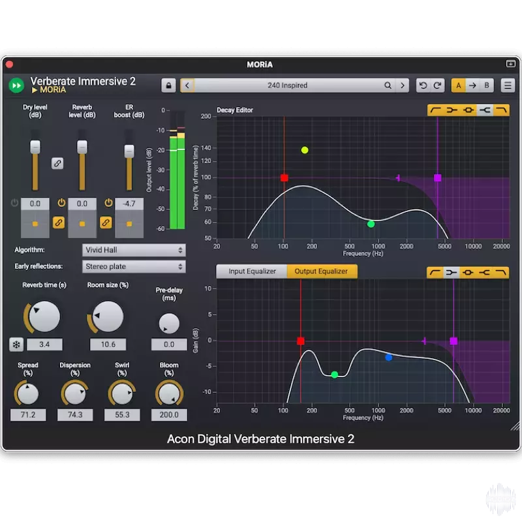This screenshot has width=522, height=522.
Task: Click the Reverb time value field 3.4
Action: coord(44,345)
